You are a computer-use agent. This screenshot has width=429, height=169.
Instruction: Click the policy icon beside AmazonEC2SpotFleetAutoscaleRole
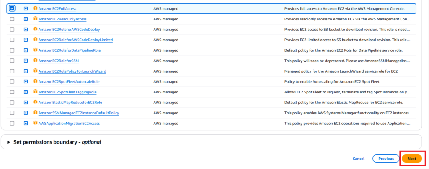[x=36, y=82]
